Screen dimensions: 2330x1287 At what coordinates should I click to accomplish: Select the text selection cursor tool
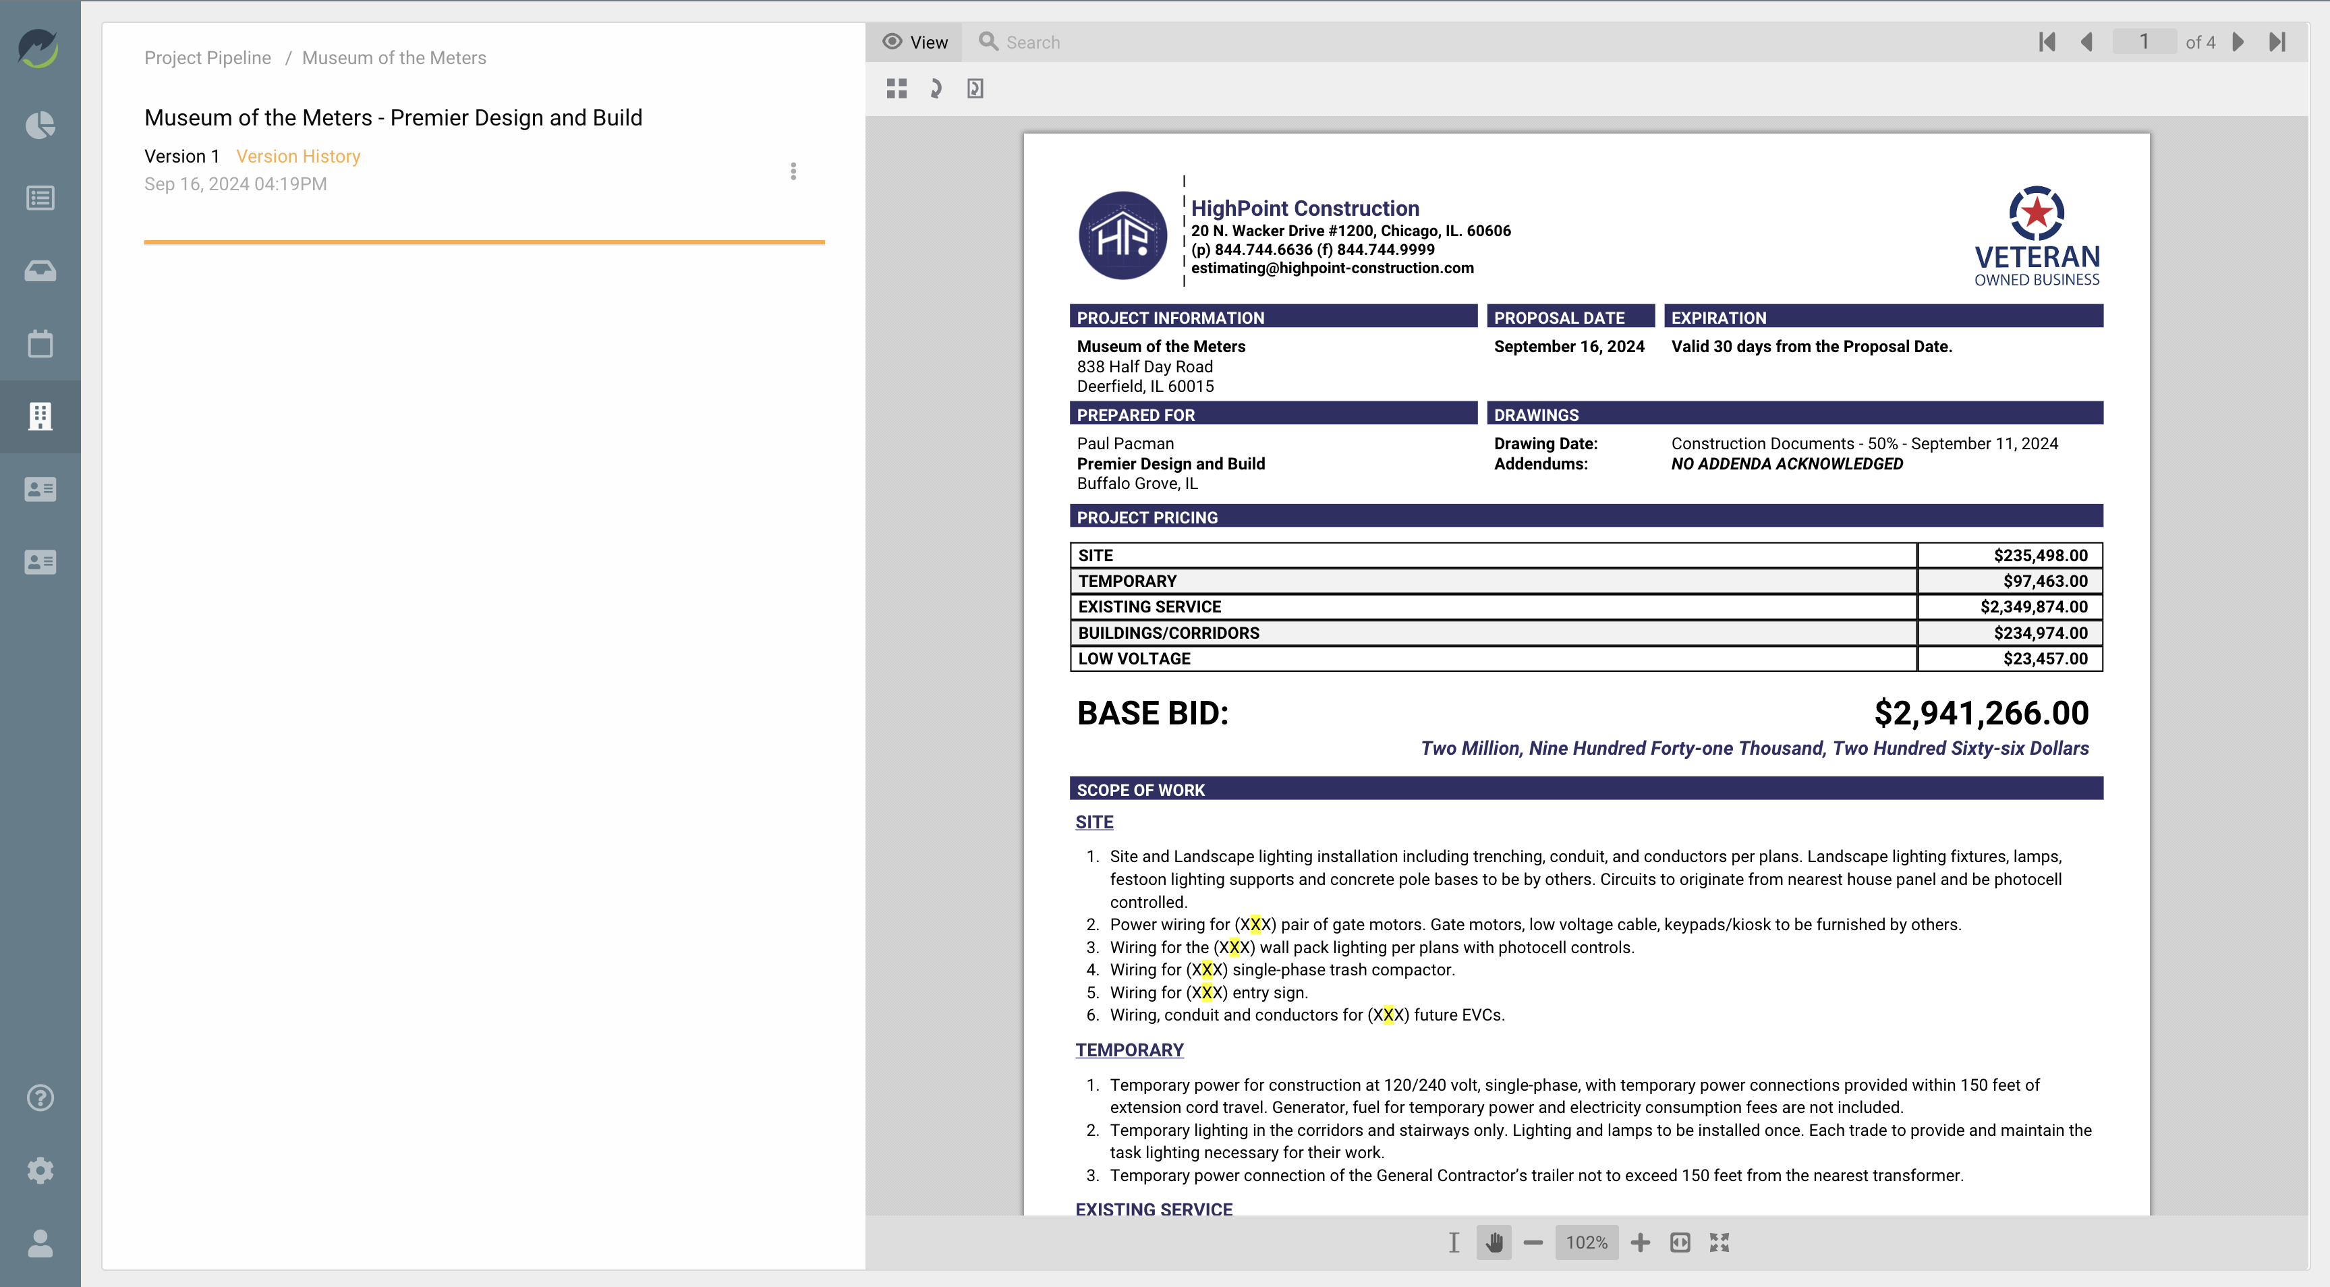1454,1242
